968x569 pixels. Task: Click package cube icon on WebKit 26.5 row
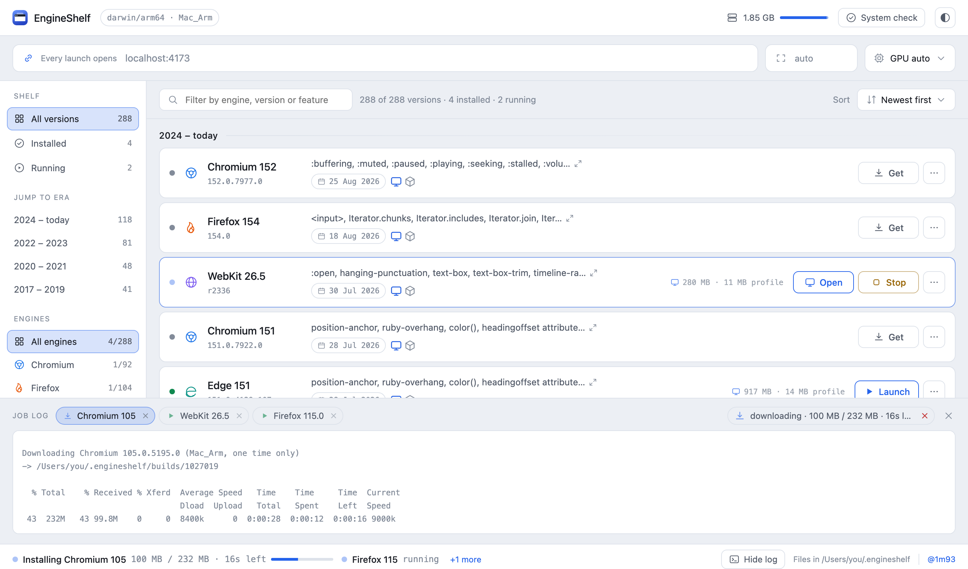[x=410, y=291]
